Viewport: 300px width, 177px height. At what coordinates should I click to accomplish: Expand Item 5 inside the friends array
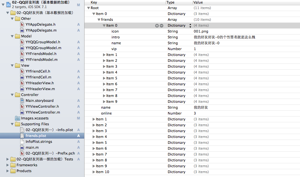104,78
